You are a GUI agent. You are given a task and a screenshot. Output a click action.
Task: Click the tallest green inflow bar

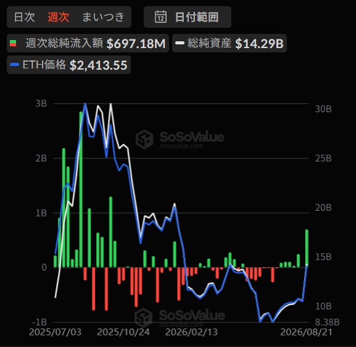[x=81, y=189]
